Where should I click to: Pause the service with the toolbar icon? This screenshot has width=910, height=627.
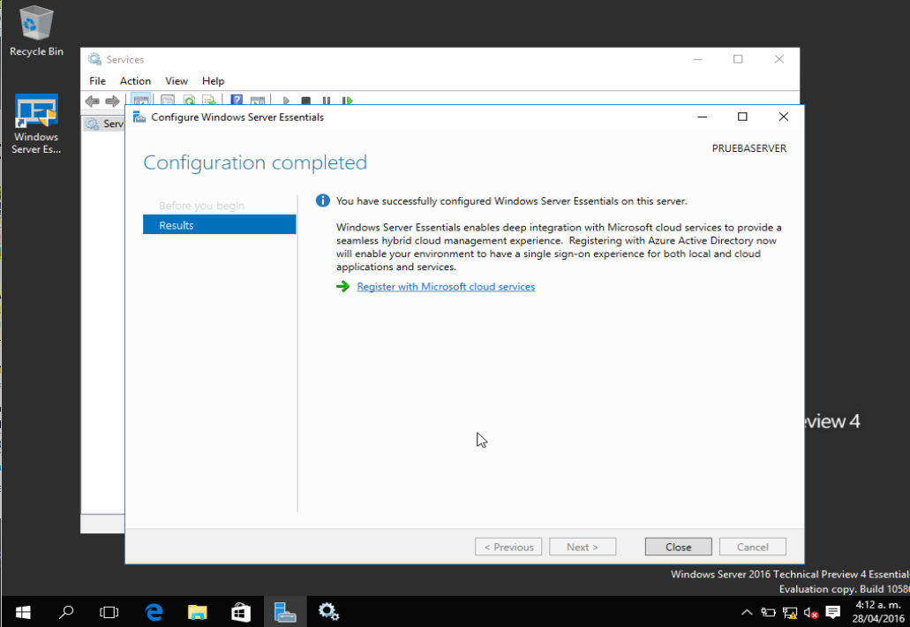(324, 100)
